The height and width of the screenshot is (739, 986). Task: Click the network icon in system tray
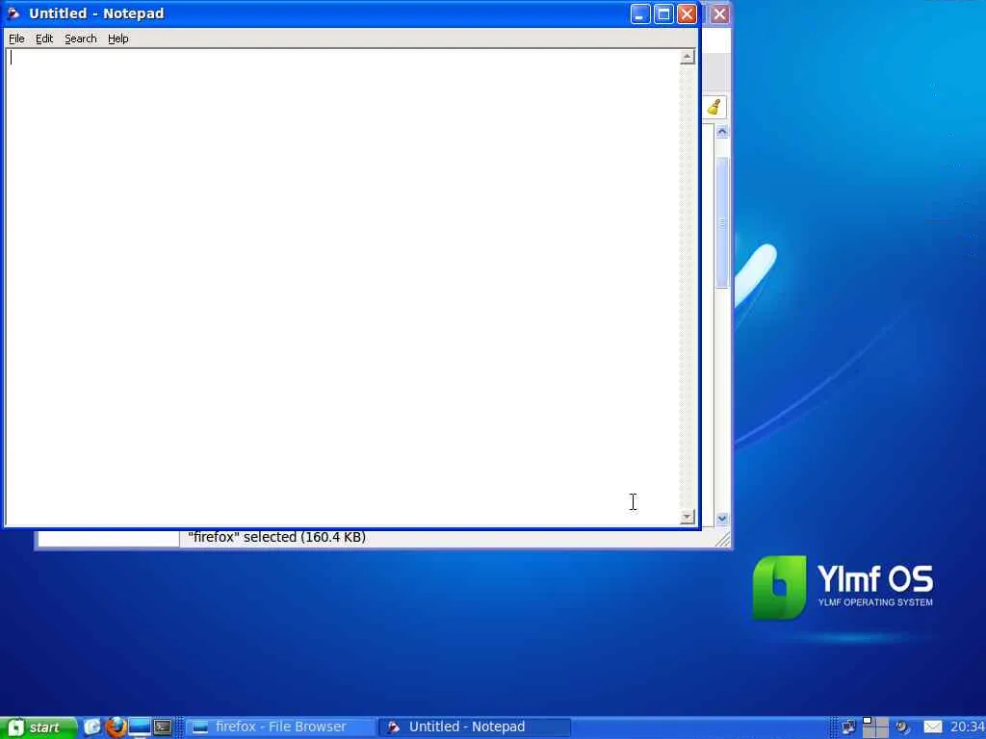849,727
